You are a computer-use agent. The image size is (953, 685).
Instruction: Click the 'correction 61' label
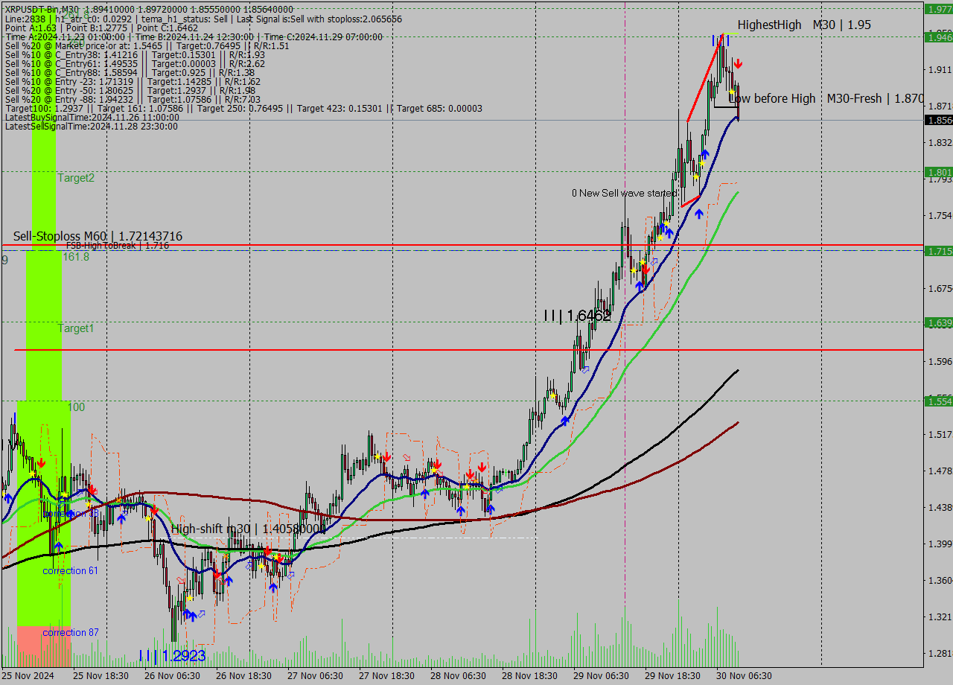(70, 571)
